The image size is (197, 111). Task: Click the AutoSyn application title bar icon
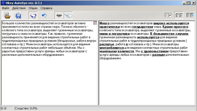3,3
